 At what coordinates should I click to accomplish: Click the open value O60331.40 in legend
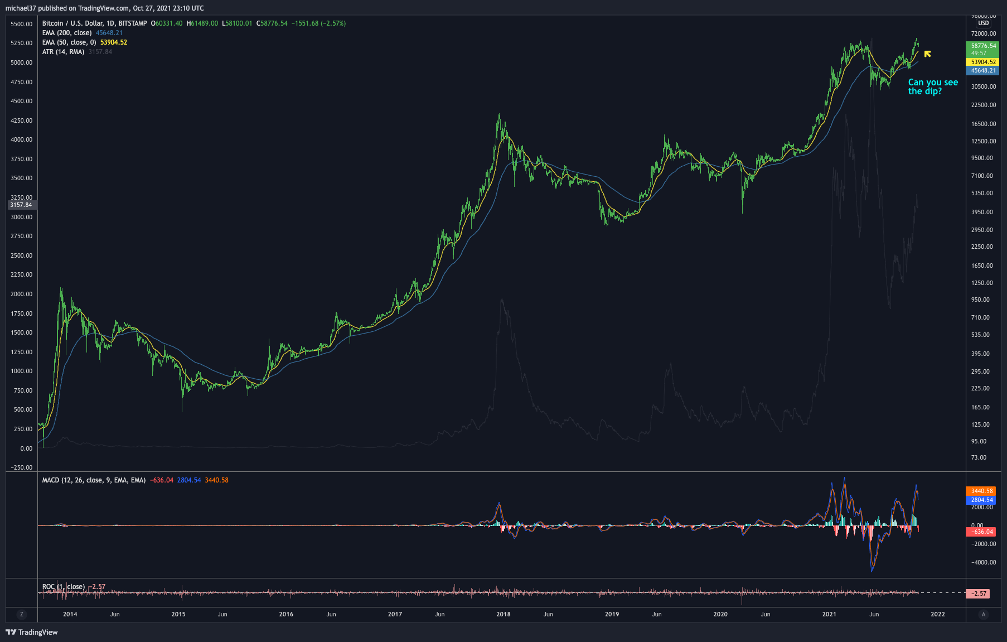(167, 23)
